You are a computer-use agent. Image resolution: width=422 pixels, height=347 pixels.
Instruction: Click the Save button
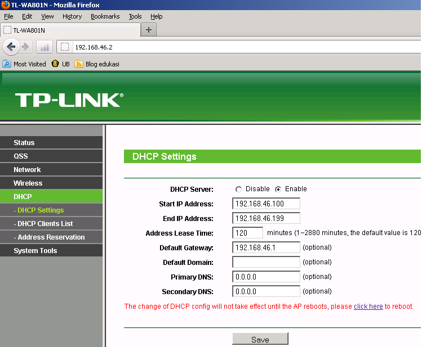260,339
